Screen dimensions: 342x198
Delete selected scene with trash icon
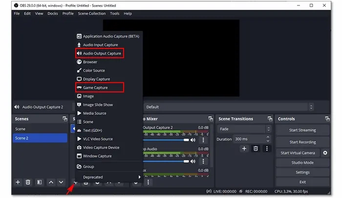(x=28, y=182)
